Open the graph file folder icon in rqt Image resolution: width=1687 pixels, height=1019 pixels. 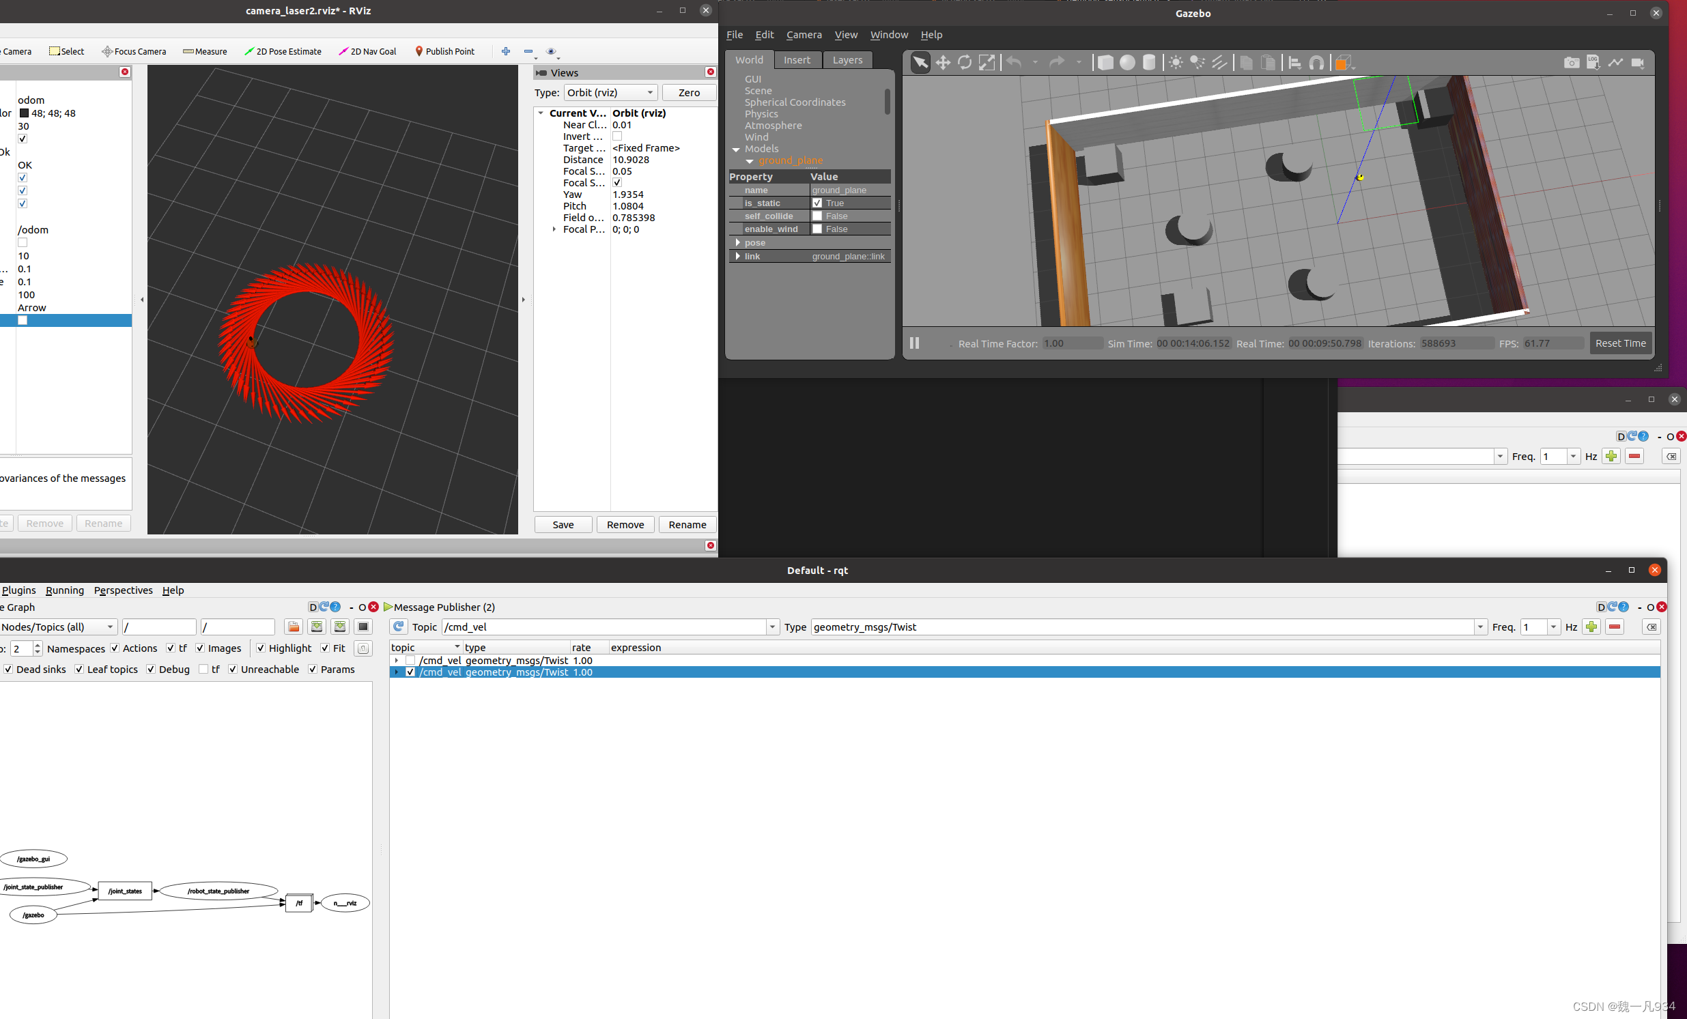click(x=294, y=627)
